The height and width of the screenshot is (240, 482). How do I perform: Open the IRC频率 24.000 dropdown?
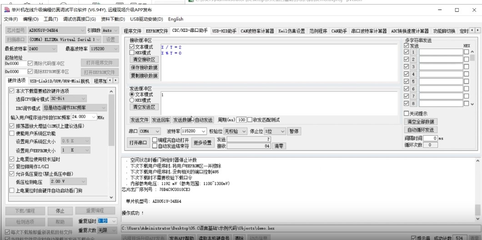tap(84, 117)
